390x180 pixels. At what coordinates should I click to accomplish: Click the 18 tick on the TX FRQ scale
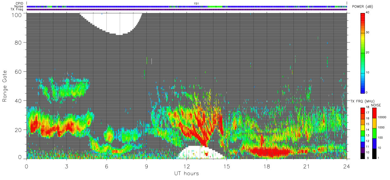367,108
